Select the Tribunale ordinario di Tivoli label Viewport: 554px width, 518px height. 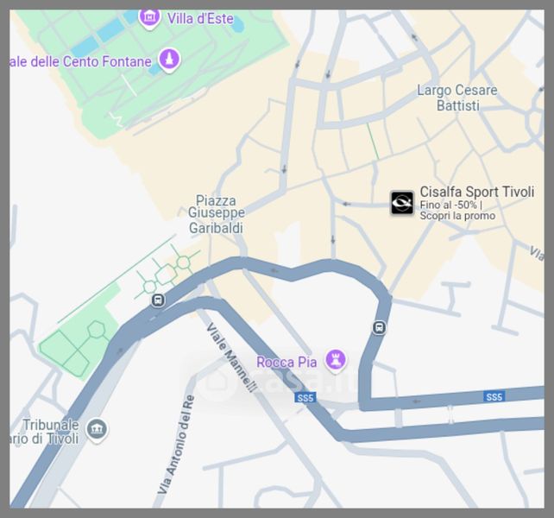[x=44, y=432]
